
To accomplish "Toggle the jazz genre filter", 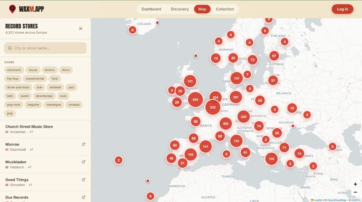I will click(71, 87).
